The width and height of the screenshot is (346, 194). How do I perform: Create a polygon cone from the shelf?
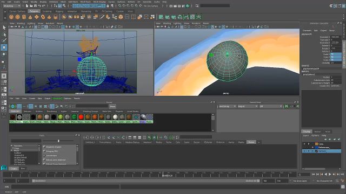click(30, 17)
